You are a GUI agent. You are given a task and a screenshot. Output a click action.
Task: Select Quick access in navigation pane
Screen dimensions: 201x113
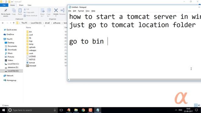pos(12,30)
